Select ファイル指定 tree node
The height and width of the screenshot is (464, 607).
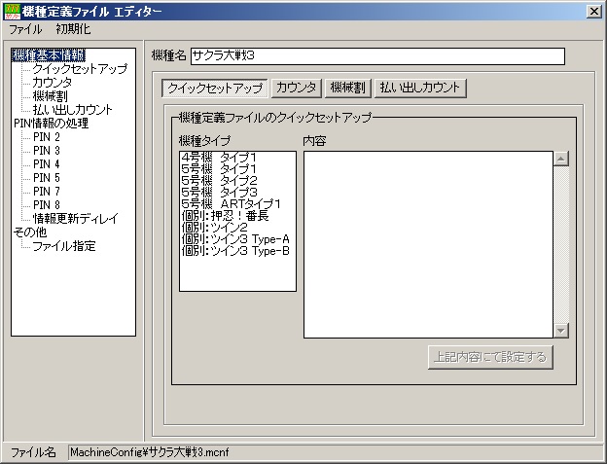[x=64, y=246]
